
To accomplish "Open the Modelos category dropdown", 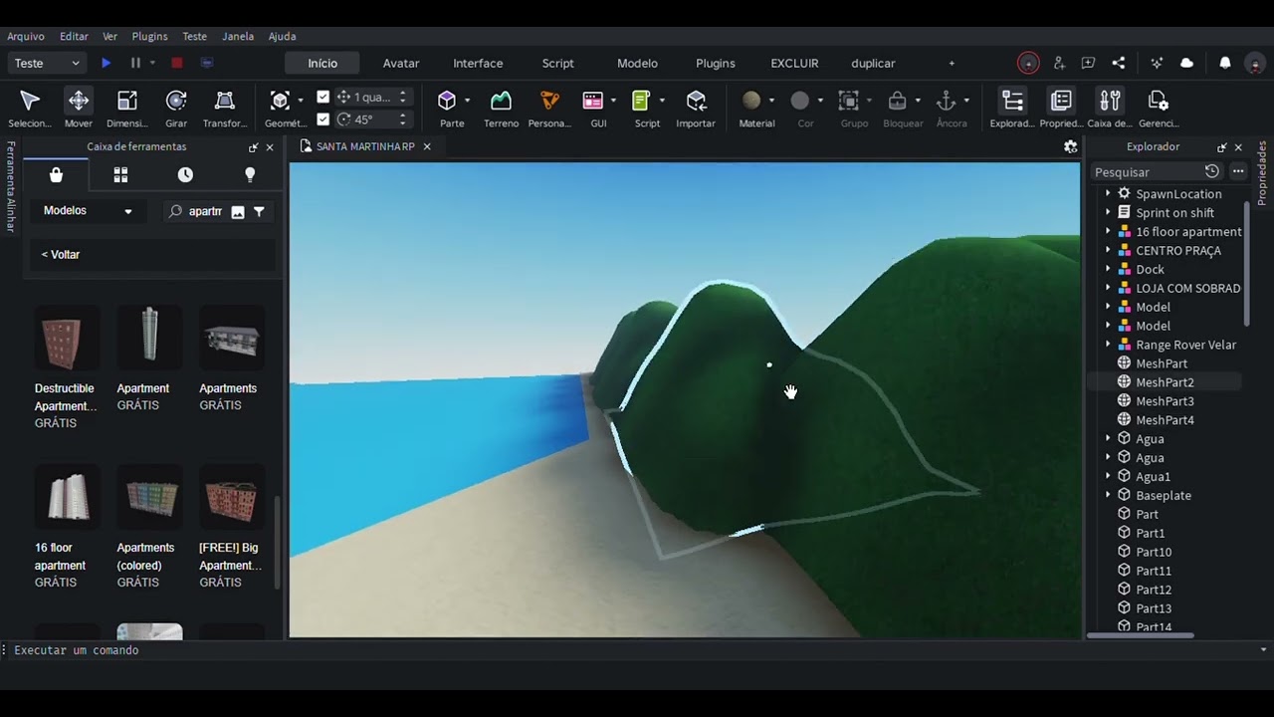I will click(88, 211).
